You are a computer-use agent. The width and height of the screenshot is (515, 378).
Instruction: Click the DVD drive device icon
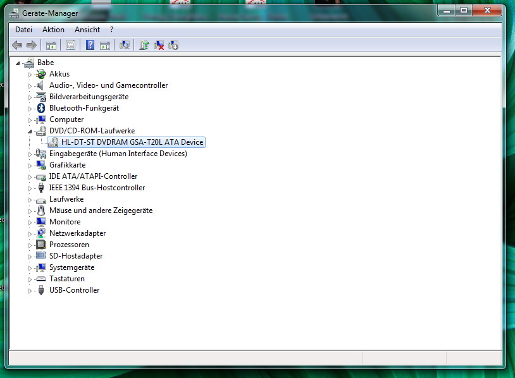tap(53, 142)
